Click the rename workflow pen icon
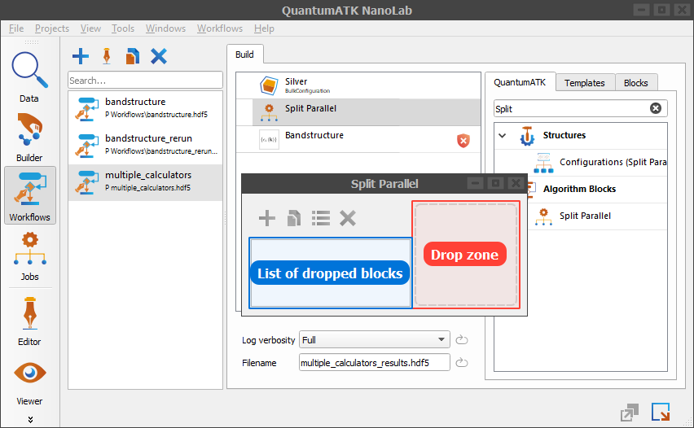 pos(107,56)
